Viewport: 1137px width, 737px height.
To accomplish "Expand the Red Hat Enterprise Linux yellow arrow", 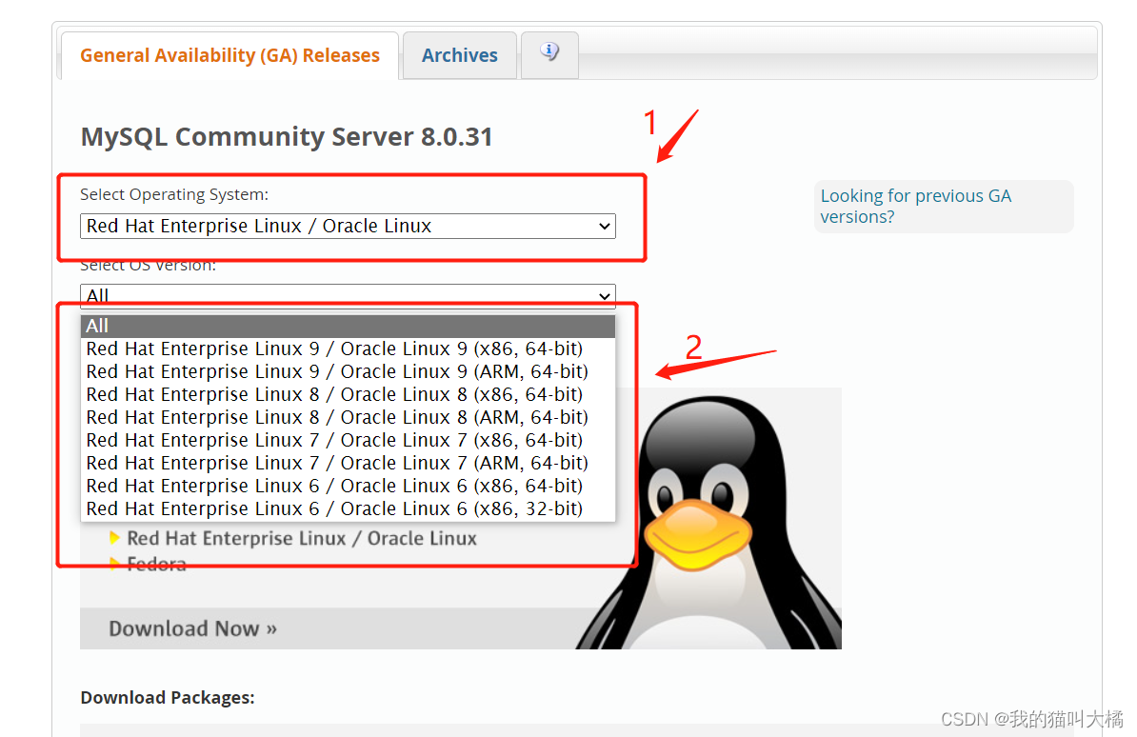I will point(114,538).
